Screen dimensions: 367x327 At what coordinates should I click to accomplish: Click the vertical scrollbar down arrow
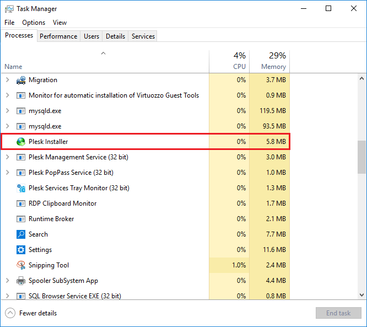[x=361, y=294]
